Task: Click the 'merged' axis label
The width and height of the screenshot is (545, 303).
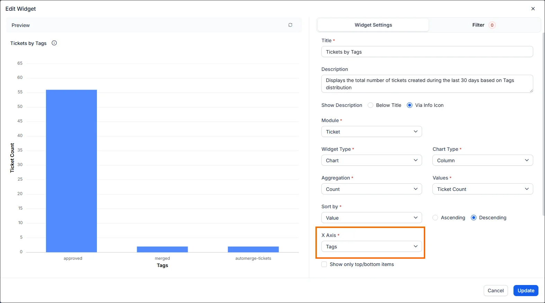Action: pos(162,258)
